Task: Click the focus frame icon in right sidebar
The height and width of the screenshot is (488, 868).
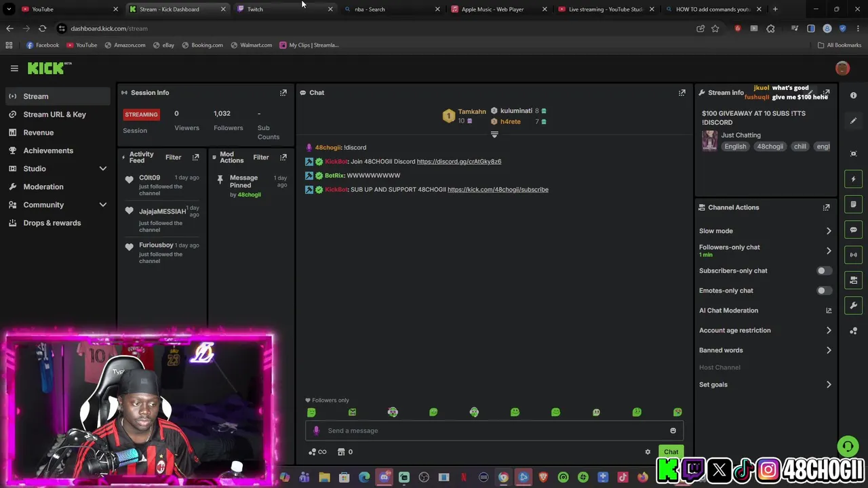Action: 854,154
